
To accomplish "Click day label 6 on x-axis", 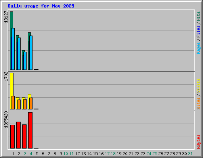I will point(43,154).
